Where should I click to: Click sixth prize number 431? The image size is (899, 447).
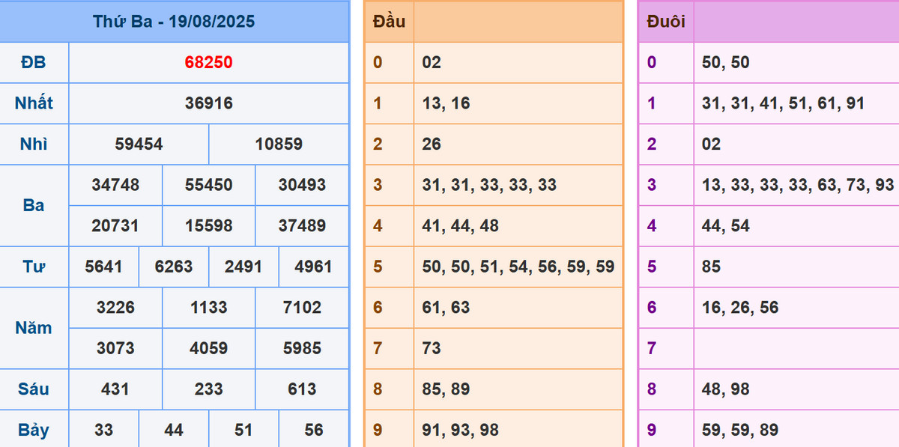click(x=115, y=389)
